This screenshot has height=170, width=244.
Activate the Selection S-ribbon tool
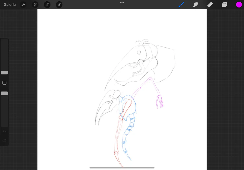[x=47, y=5]
